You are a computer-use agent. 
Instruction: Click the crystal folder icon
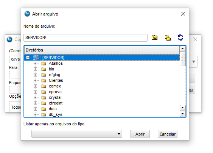point(44,98)
